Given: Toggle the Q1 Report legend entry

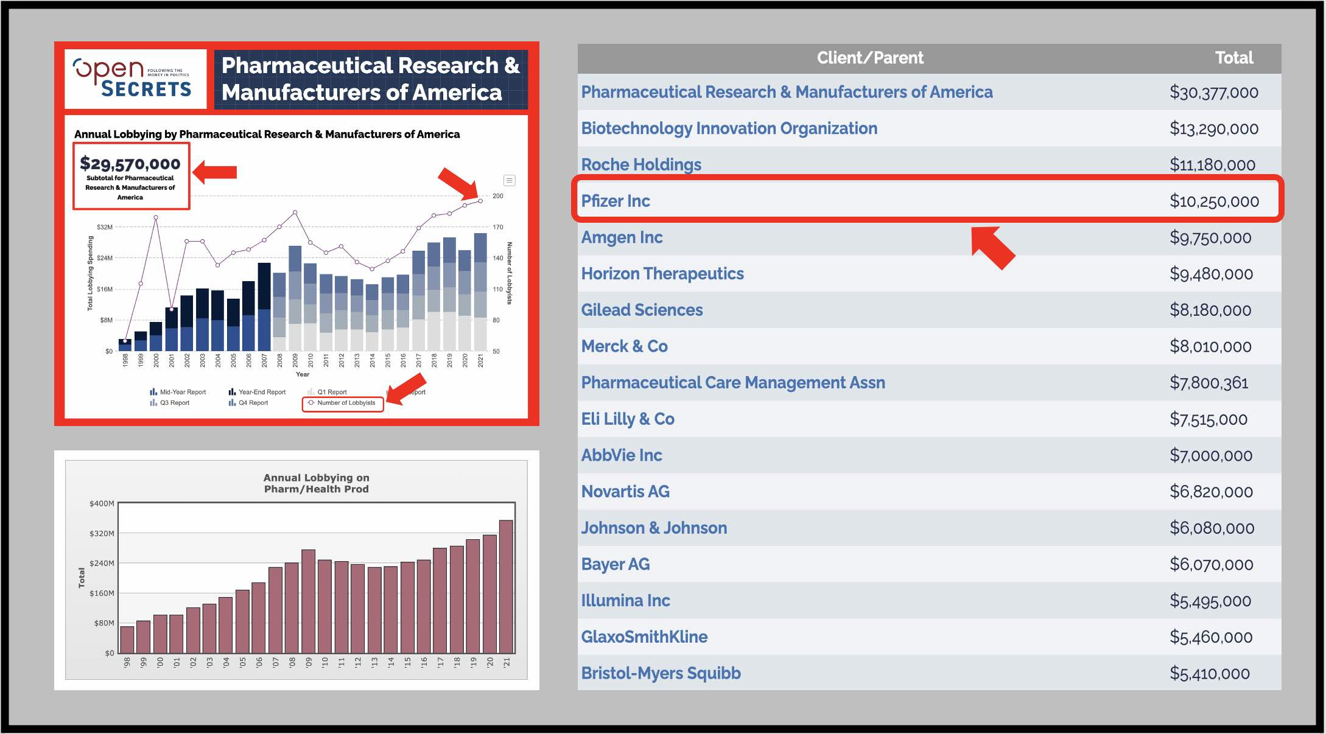Looking at the screenshot, I should 327,392.
